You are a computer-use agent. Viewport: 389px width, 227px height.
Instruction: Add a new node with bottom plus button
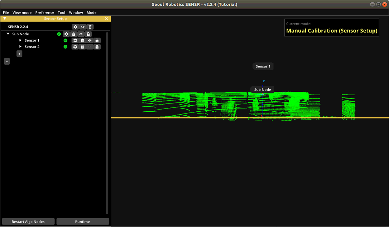(7, 61)
